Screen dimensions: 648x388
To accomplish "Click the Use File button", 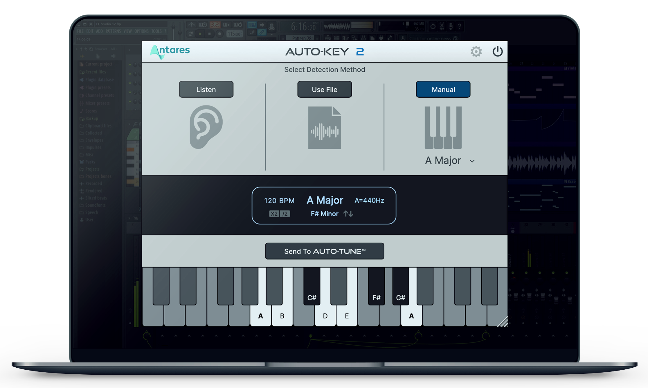I will [324, 89].
